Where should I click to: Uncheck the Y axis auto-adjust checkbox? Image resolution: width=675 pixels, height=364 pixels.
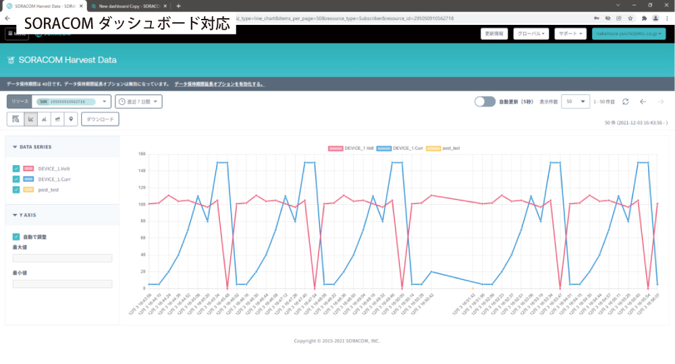[16, 237]
